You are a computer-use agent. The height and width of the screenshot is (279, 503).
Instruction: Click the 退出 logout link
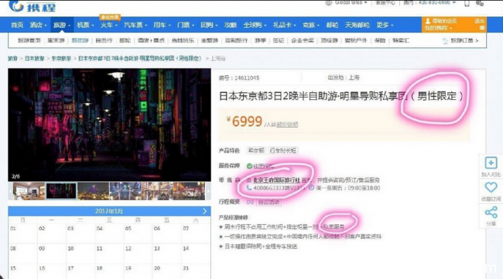479,21
